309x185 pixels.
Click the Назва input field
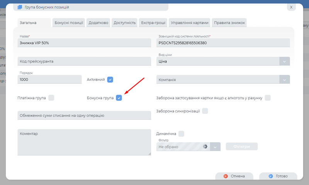[x=84, y=43]
